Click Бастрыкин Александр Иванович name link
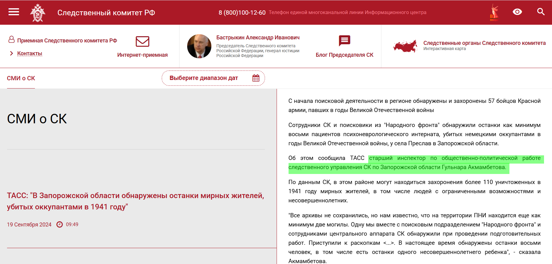The image size is (552, 264). [x=258, y=38]
